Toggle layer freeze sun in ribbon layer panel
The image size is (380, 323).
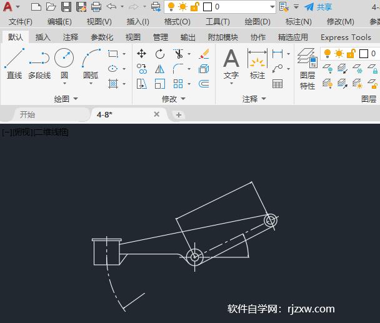[x=339, y=53]
